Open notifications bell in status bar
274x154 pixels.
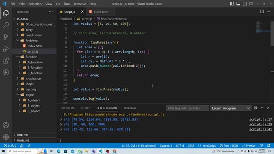(x=268, y=145)
